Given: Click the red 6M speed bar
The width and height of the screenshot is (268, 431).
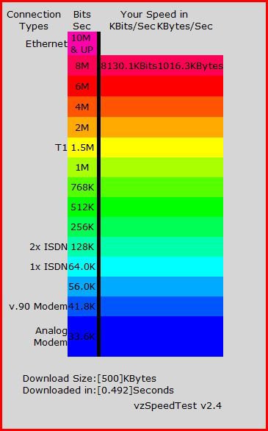Looking at the screenshot, I should [x=162, y=86].
